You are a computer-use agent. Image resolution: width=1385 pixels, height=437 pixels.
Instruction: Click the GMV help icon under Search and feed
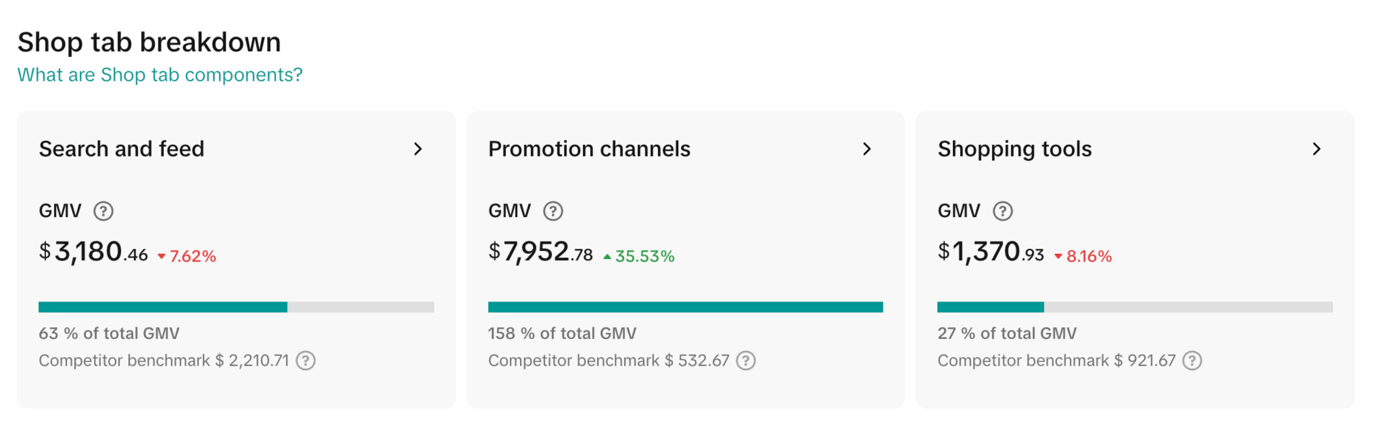click(x=103, y=211)
